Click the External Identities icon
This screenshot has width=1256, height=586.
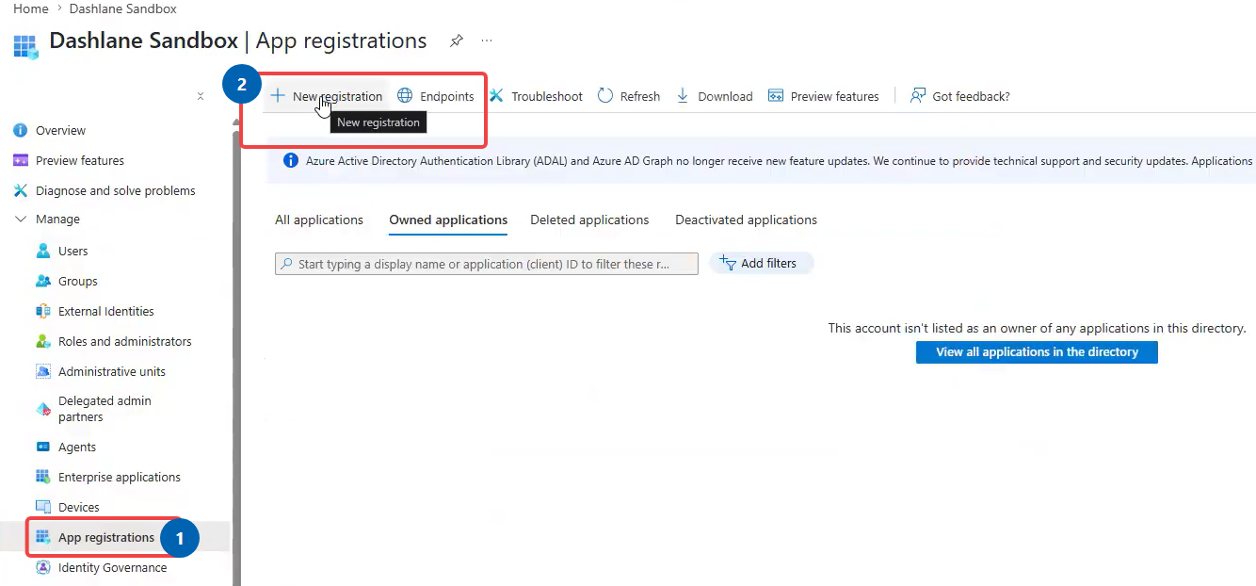[x=42, y=311]
